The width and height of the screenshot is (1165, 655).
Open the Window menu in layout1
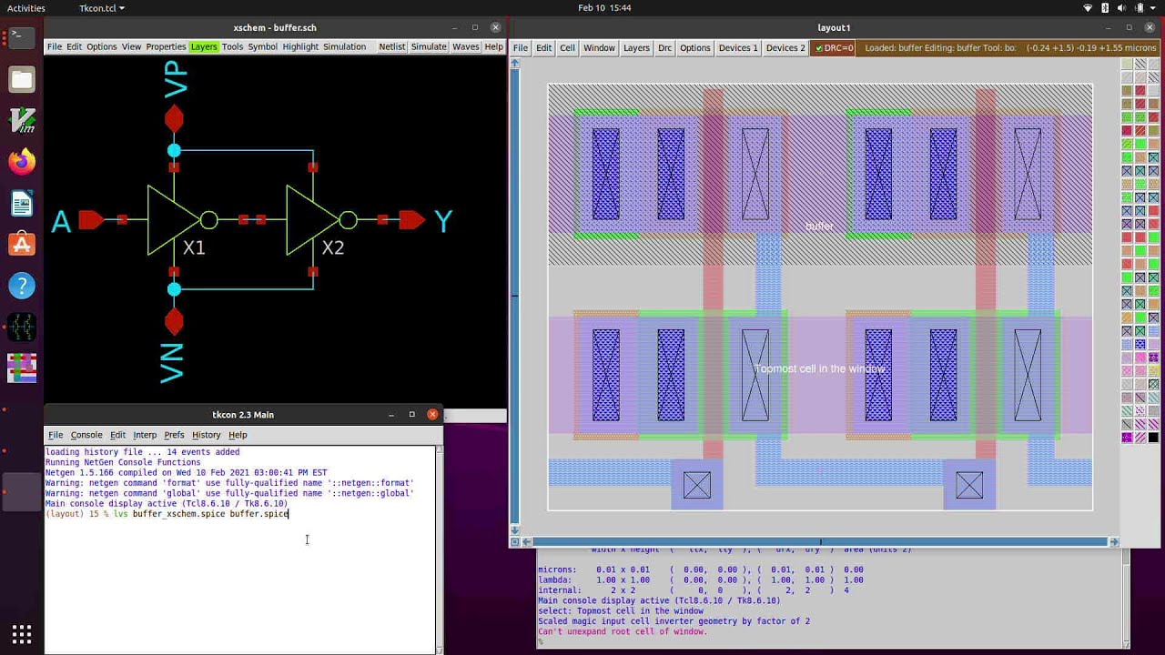pos(599,48)
